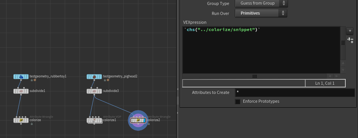Click the VEXpression scroll right arrow

click(x=337, y=76)
